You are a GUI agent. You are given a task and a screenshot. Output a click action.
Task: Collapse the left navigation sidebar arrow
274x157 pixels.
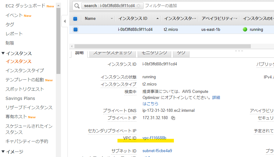click(65, 21)
